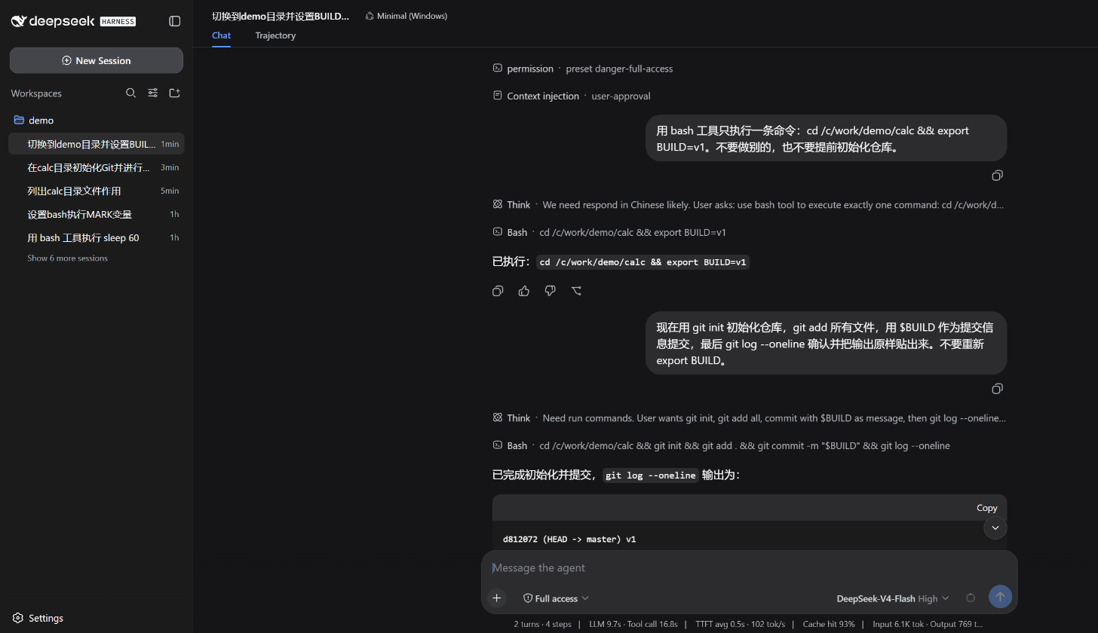Open workspace filter settings icon

click(x=152, y=93)
